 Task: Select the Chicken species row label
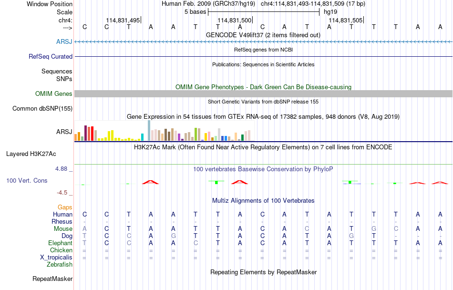click(x=61, y=250)
